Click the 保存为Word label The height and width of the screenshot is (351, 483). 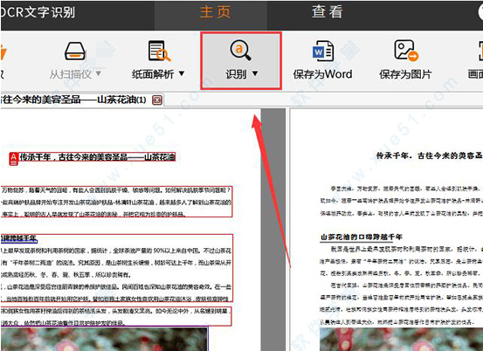click(322, 74)
